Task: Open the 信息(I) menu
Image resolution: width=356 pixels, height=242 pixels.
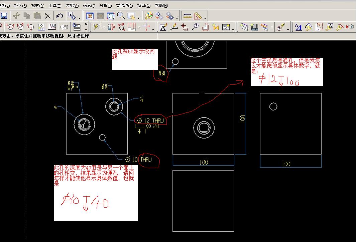Action: click(89, 5)
